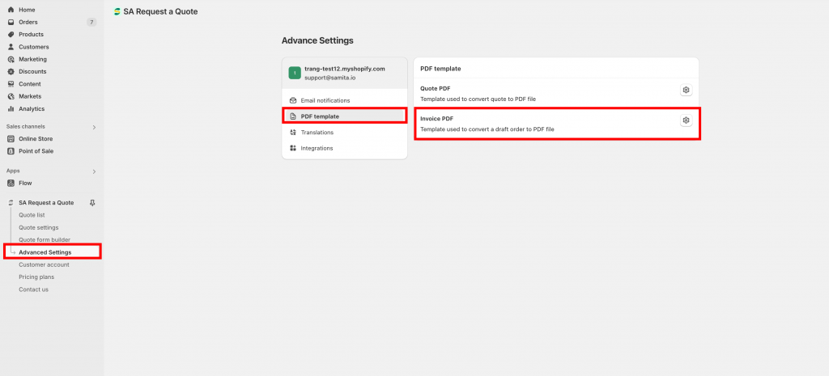
Task: Click the green store avatar
Action: click(295, 73)
